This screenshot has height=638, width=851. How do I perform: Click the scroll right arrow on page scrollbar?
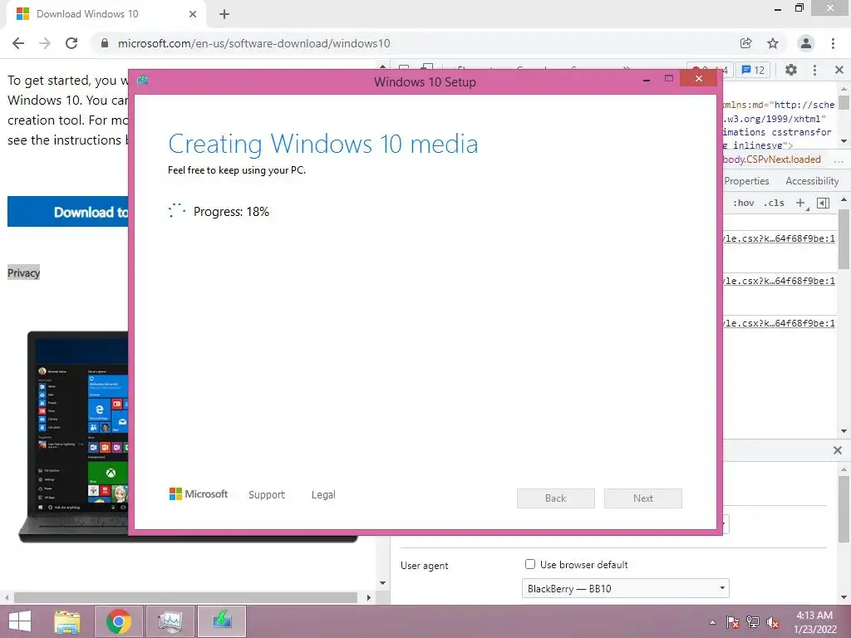(x=368, y=597)
